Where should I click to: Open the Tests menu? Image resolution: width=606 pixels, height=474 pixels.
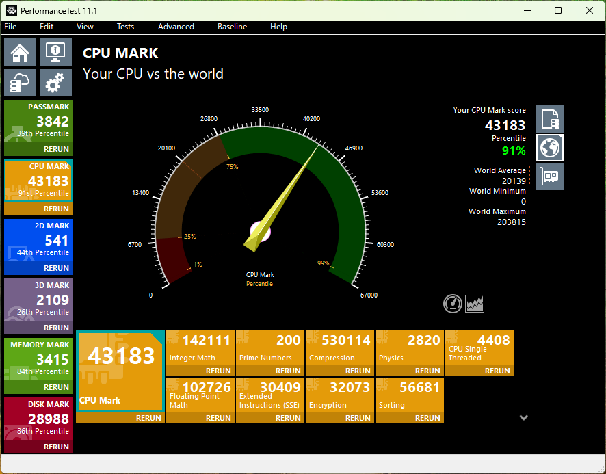coord(125,27)
